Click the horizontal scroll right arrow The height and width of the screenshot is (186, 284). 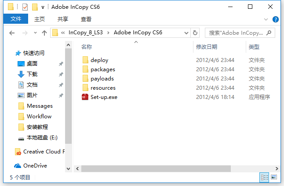click(x=277, y=168)
